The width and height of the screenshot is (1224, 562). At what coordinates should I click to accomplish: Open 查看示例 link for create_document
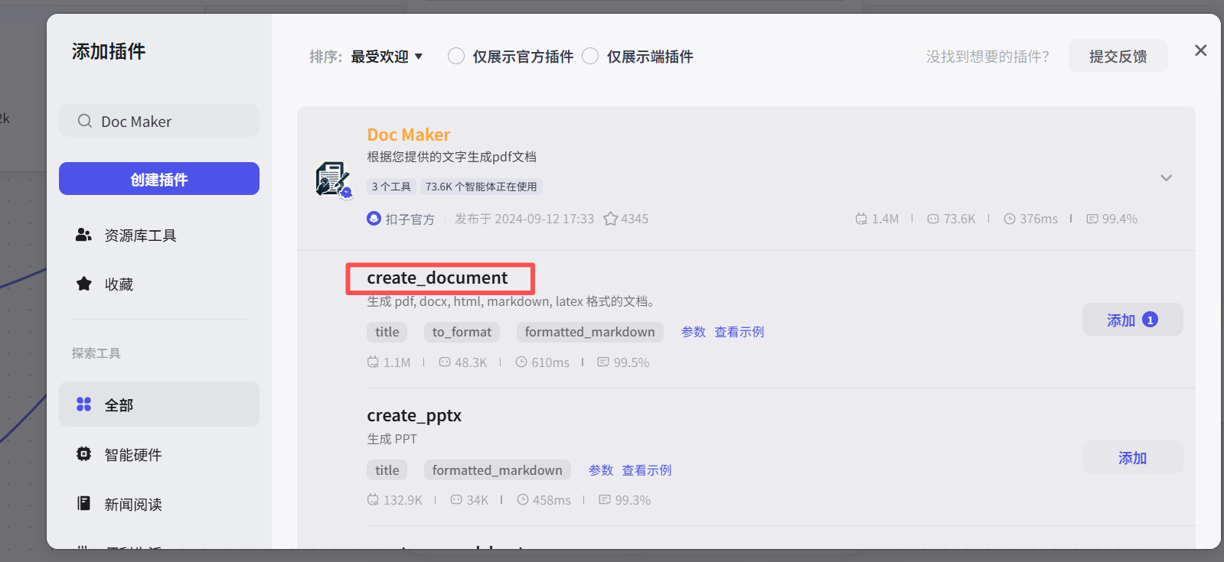pyautogui.click(x=739, y=332)
